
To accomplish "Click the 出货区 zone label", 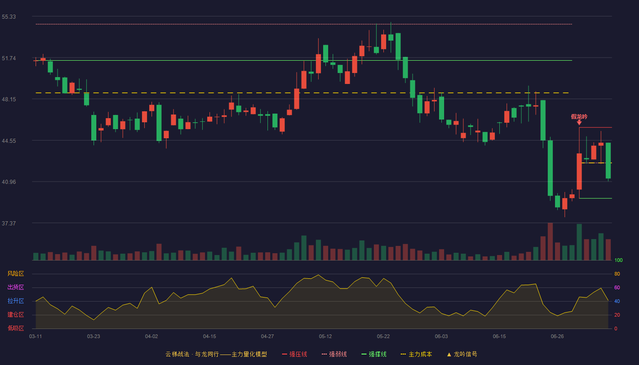I will (x=16, y=287).
